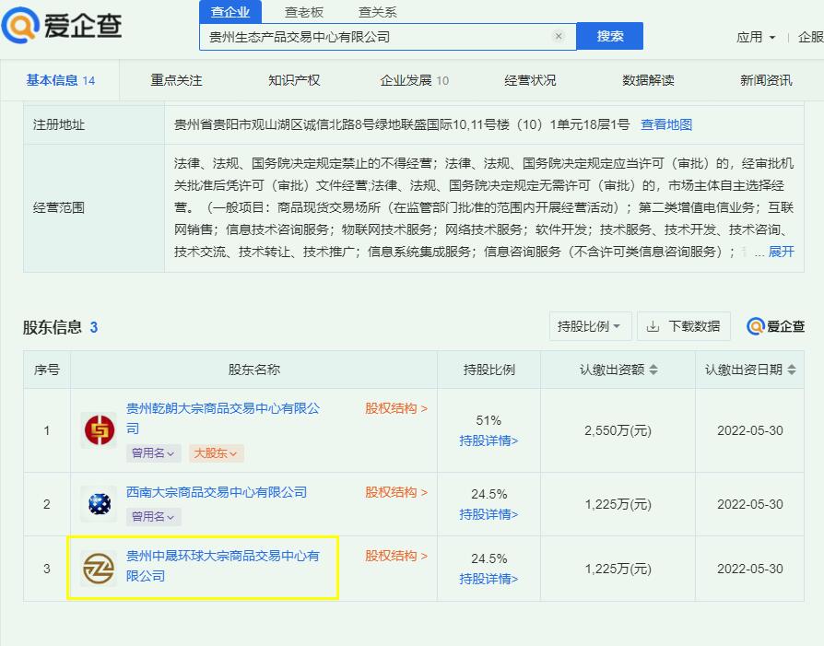Select the 企业发展 tab

414,80
